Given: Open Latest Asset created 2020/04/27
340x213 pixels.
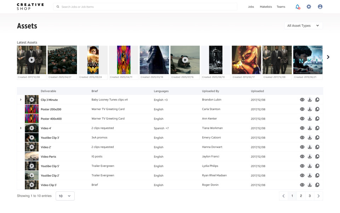Looking at the screenshot, I should [62, 62].
